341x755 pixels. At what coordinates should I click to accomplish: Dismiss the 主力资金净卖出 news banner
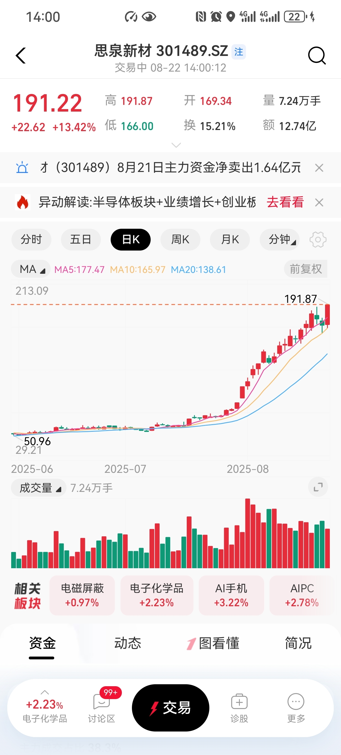coord(319,168)
